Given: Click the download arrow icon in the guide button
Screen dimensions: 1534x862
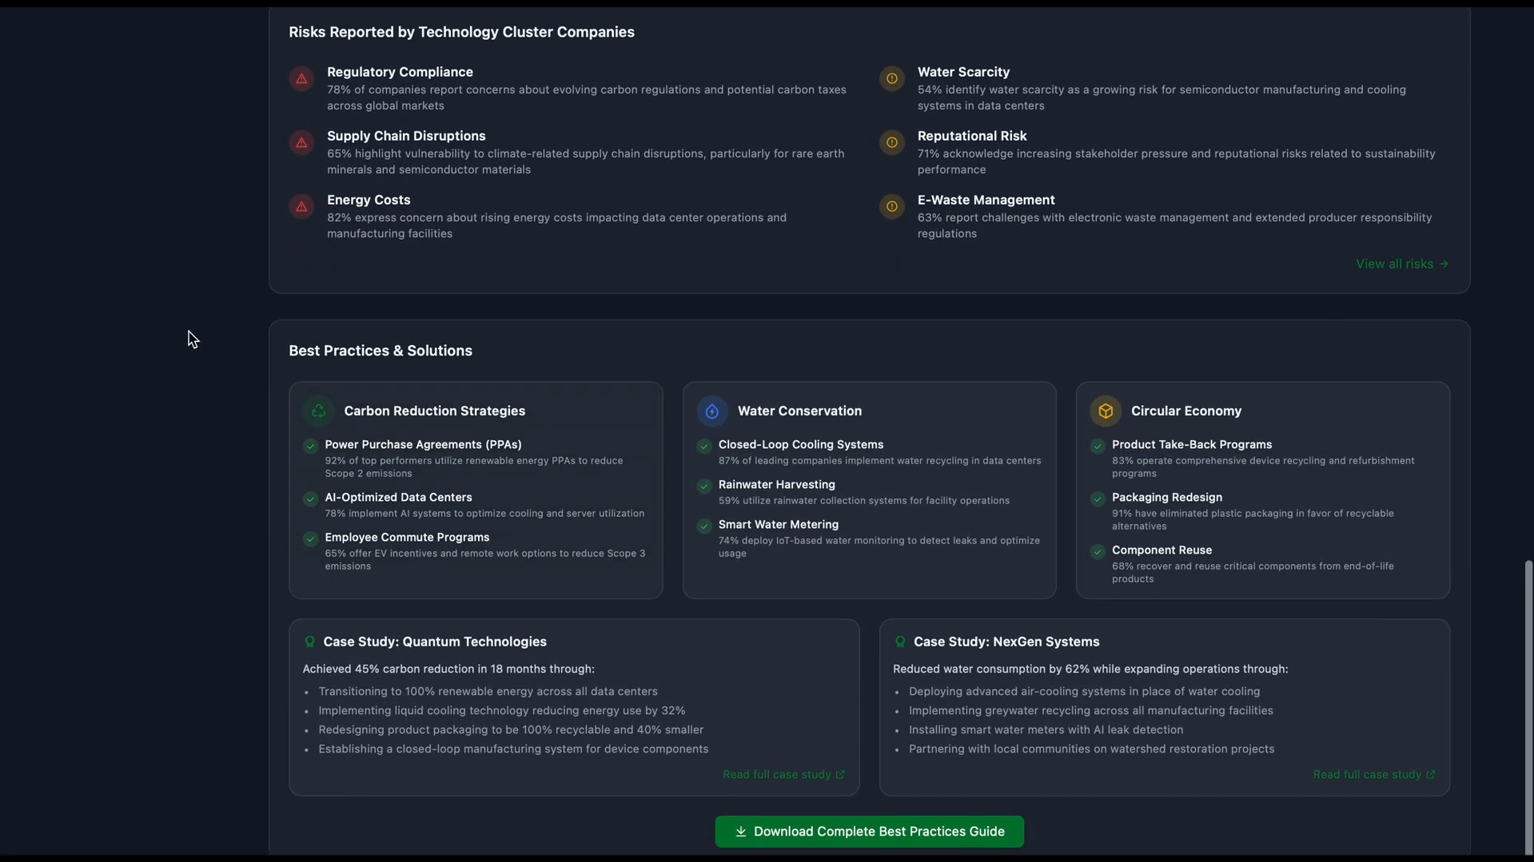Looking at the screenshot, I should [x=741, y=832].
